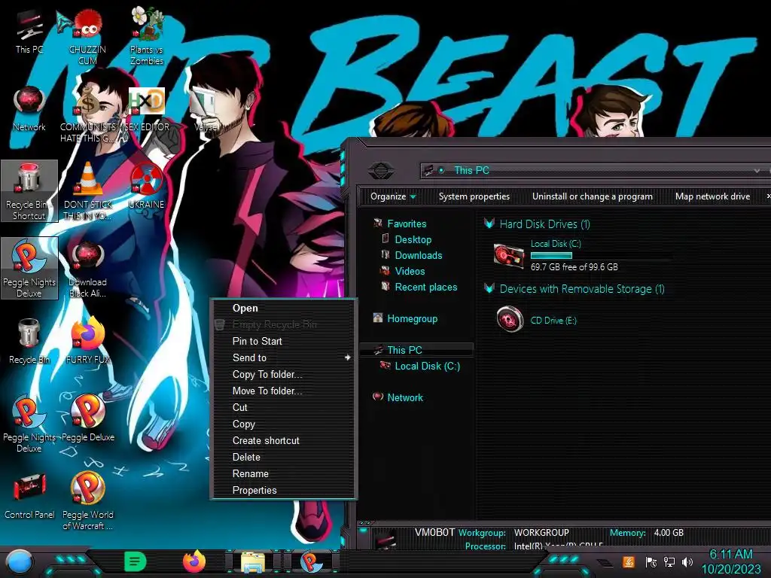Viewport: 771px width, 578px height.
Task: Choose Copy To folder... in context menu
Action: pyautogui.click(x=284, y=375)
